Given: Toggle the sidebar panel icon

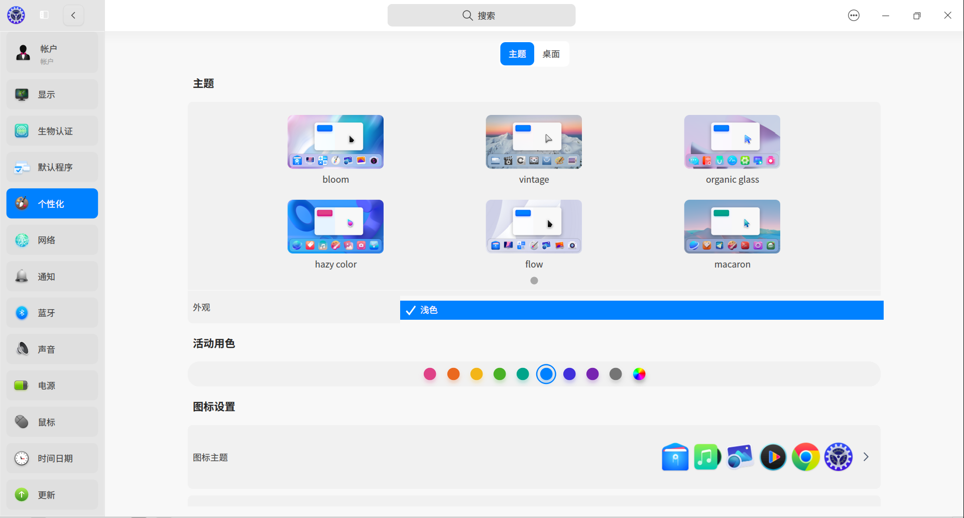Looking at the screenshot, I should tap(44, 15).
